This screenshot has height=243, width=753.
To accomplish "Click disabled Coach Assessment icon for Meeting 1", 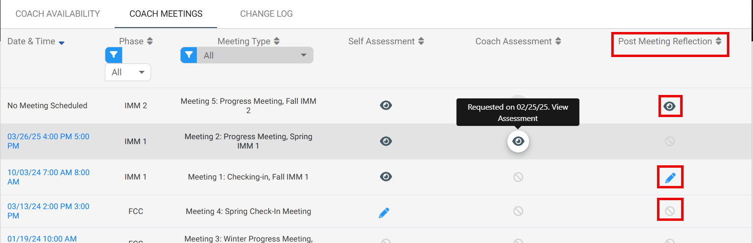I will 518,177.
